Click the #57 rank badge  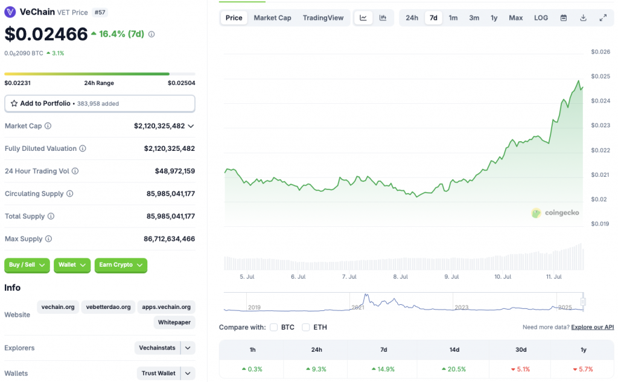click(100, 12)
